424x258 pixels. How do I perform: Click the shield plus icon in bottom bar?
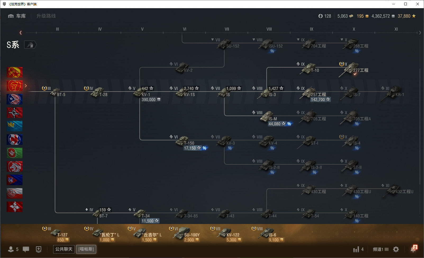point(39,249)
